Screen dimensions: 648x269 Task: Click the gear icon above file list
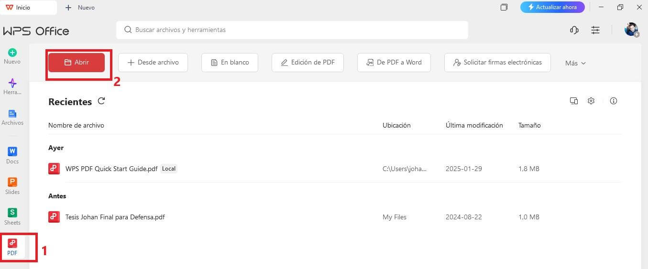coord(591,101)
